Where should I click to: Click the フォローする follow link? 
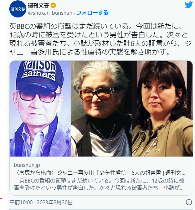(92, 13)
